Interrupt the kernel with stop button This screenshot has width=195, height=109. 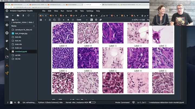point(68,20)
